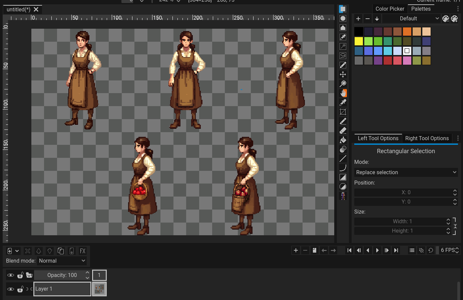
Task: Select the Polygonal Selection tool
Action: [343, 27]
